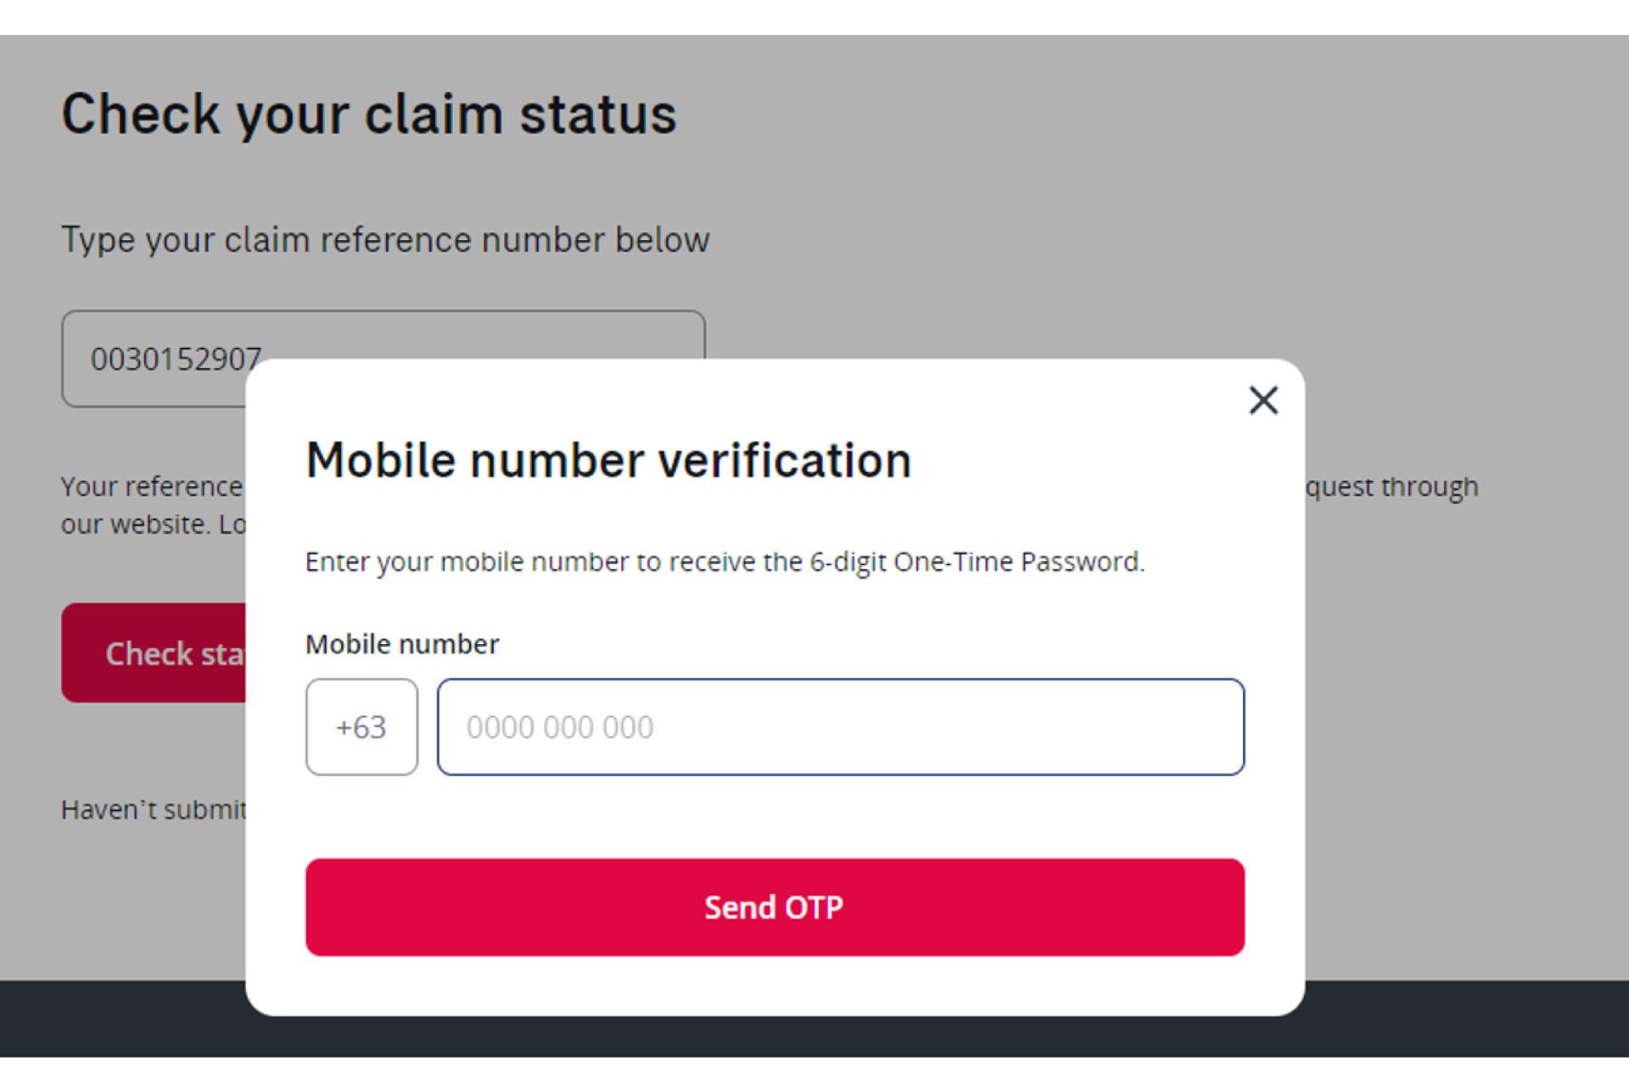Click the 0000 000 000 placeholder text

click(x=560, y=727)
